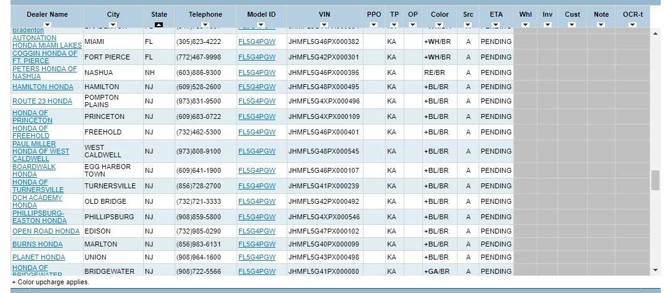Select VIN JHMFL5G40PX000099
Image resolution: width=670 pixels, height=293 pixels.
[x=323, y=244]
